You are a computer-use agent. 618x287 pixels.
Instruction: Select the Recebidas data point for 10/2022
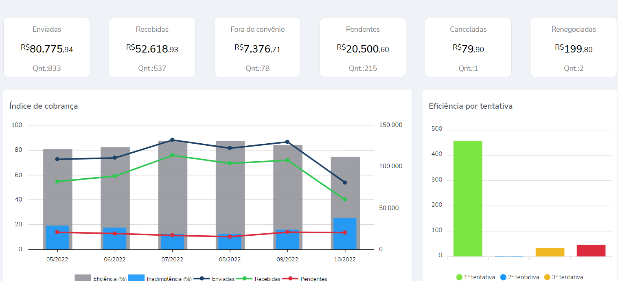(345, 199)
